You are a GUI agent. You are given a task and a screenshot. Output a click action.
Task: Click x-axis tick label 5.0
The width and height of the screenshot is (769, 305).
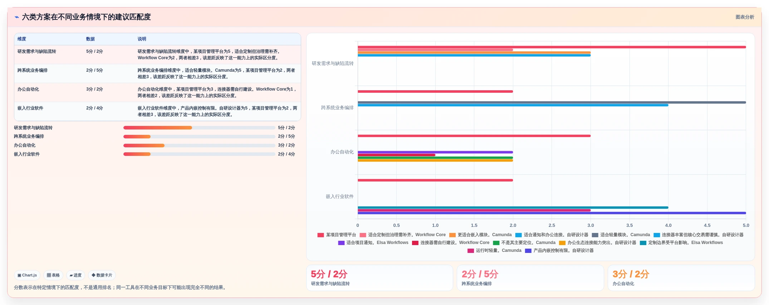746,225
